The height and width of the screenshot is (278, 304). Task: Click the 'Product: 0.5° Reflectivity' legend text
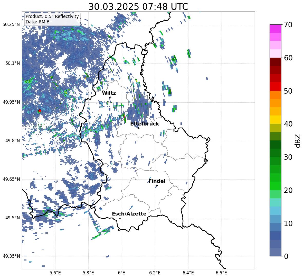[x=52, y=16]
